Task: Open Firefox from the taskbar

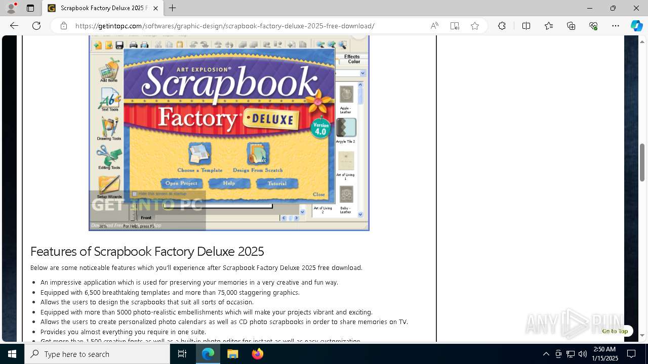Action: point(257,354)
